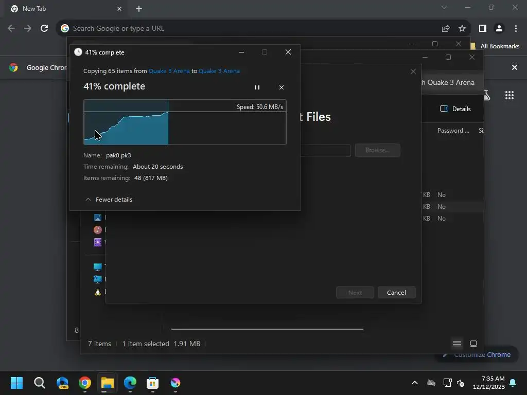Click the Browse button in the wizard

pos(377,150)
